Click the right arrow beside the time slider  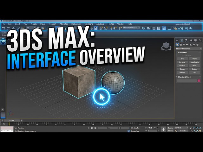(22, 121)
